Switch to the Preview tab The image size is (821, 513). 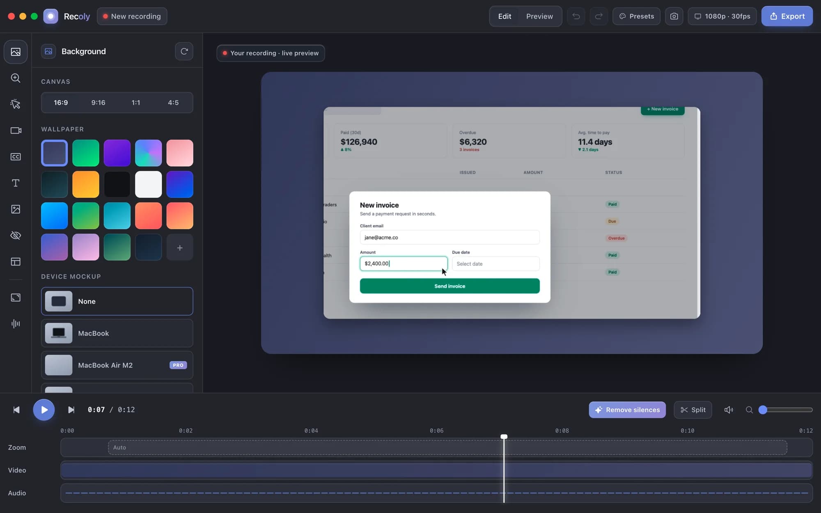pos(539,16)
